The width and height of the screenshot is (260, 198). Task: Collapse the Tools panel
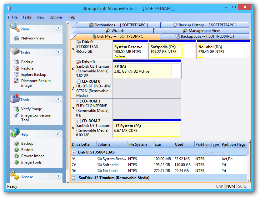pos(58,99)
